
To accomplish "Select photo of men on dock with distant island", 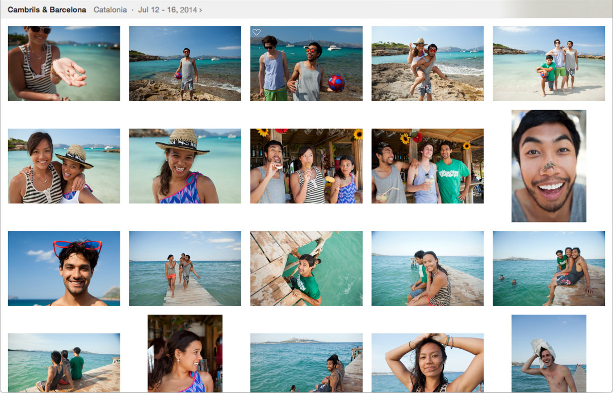I will coord(306,363).
